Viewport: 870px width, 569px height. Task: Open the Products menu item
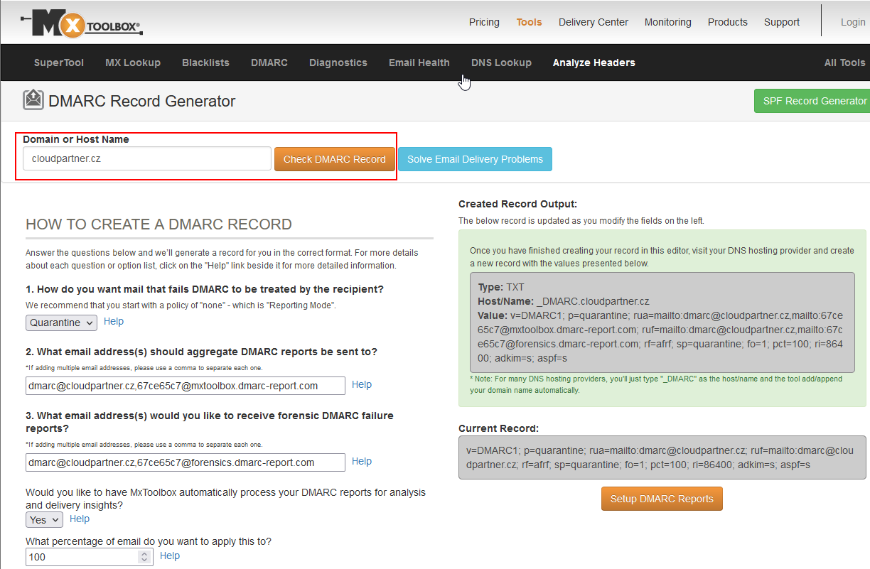pos(728,22)
